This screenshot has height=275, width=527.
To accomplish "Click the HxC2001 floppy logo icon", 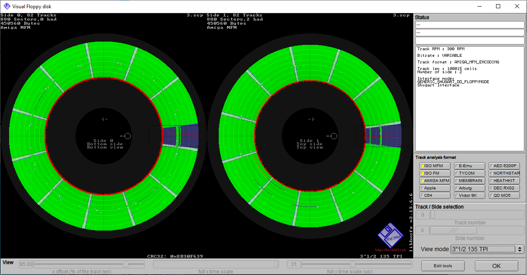I will (390, 235).
